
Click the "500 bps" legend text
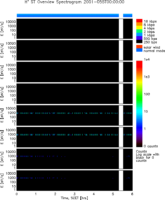(150, 39)
